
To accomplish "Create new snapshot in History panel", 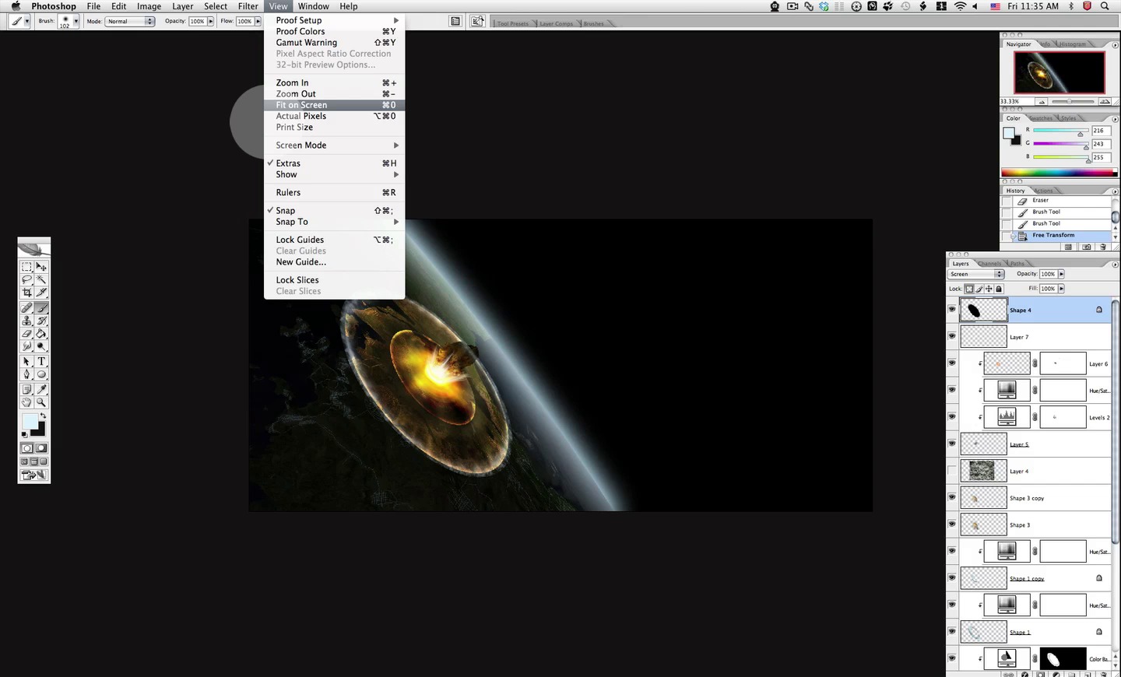I will (x=1087, y=247).
